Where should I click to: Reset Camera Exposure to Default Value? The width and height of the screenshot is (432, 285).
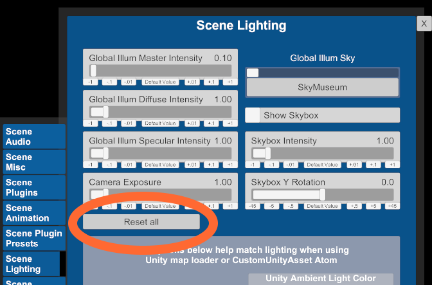(x=160, y=206)
